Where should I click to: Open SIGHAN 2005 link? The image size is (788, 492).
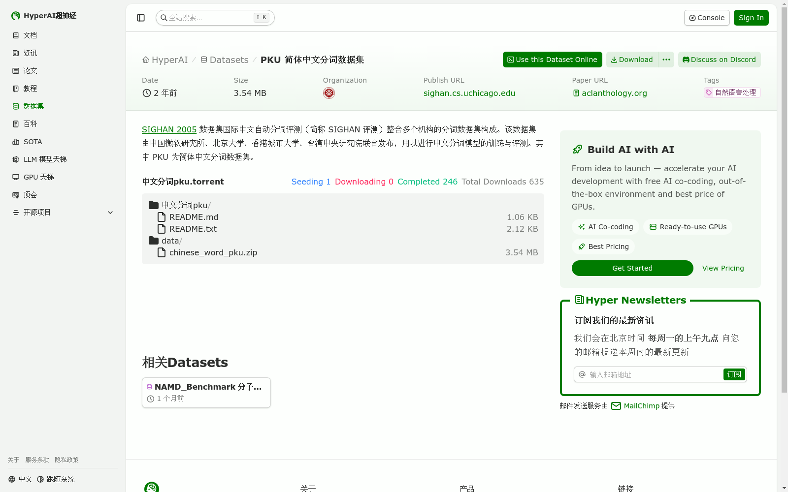[169, 129]
